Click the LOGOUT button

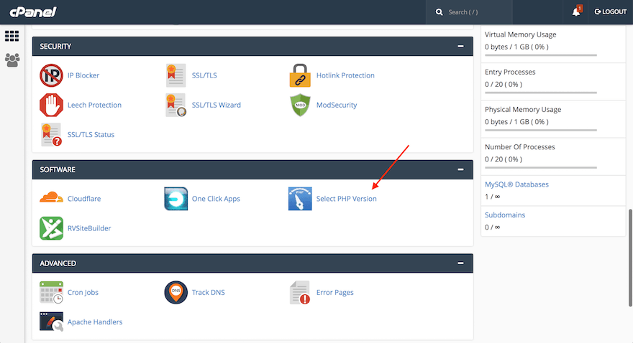tap(611, 12)
